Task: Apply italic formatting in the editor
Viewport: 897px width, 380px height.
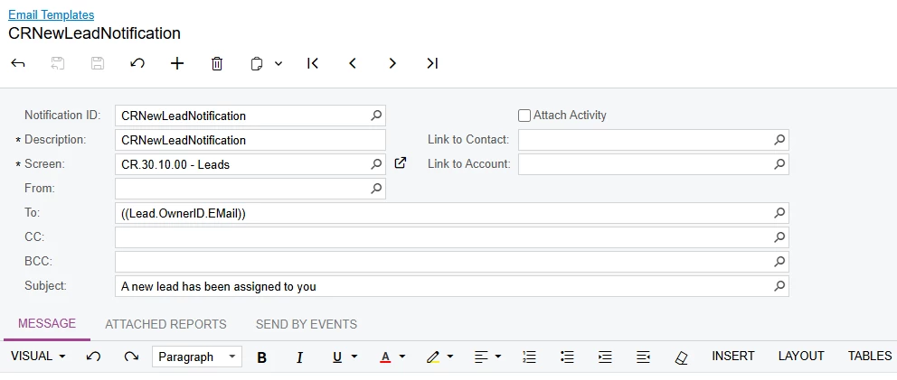Action: [x=299, y=357]
